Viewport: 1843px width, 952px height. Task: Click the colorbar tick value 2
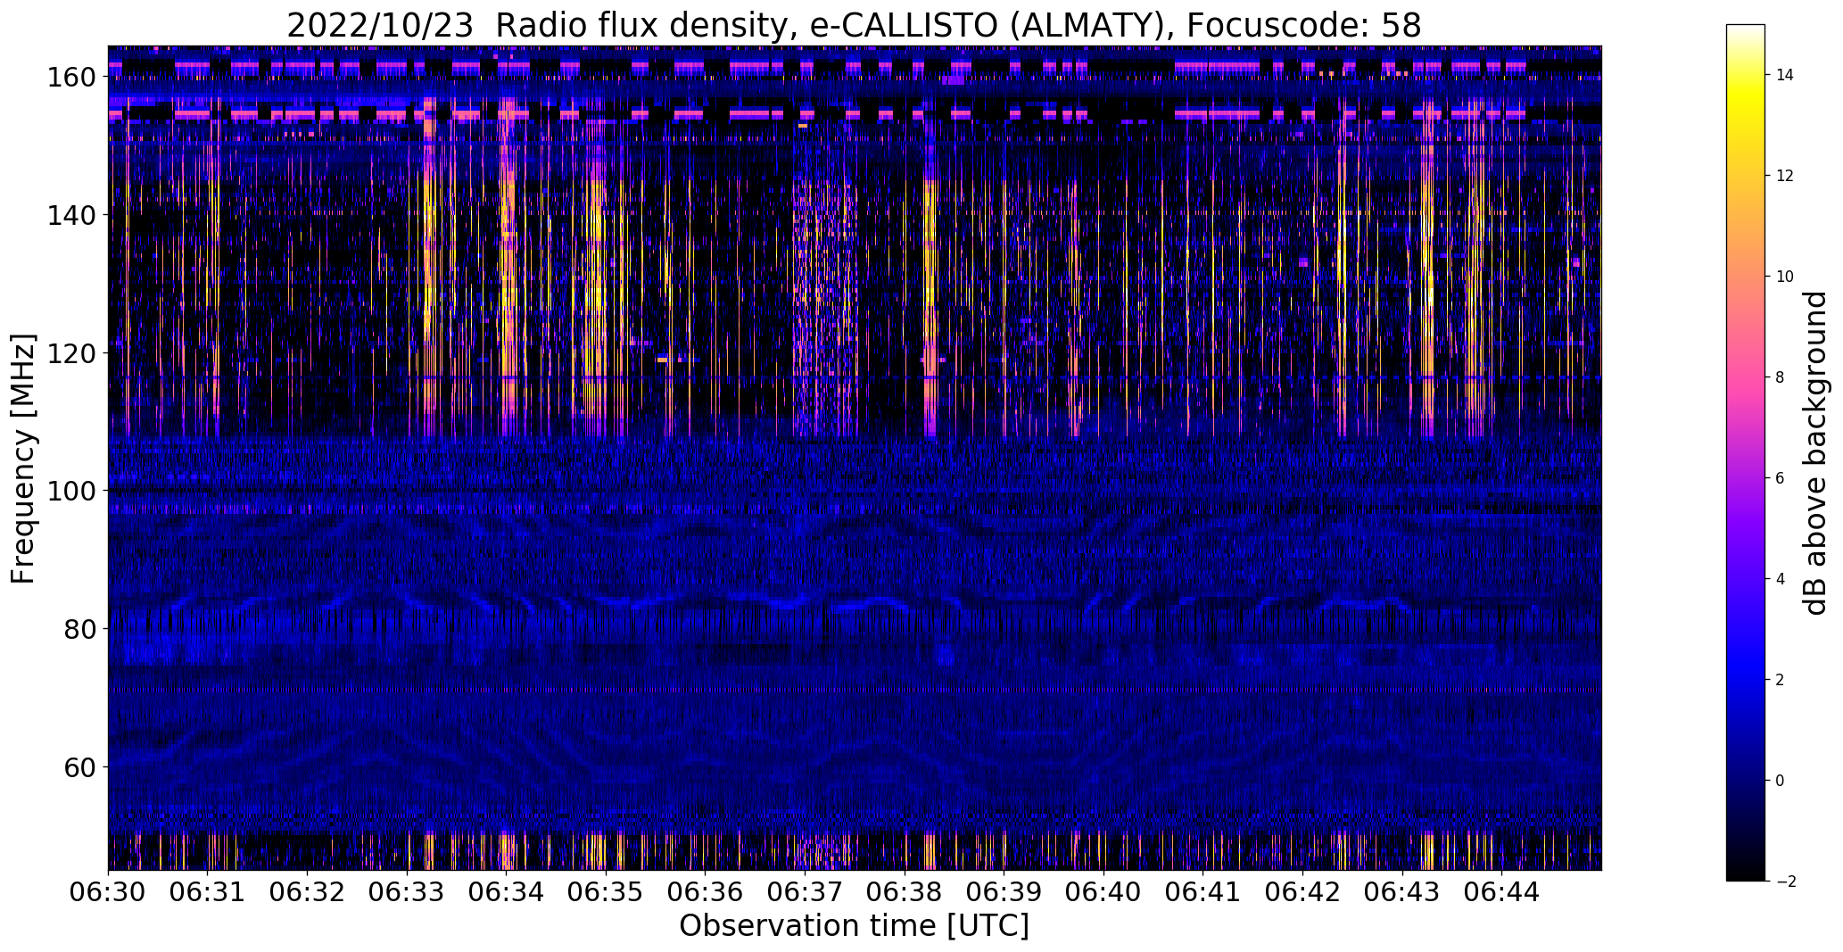[x=1780, y=680]
